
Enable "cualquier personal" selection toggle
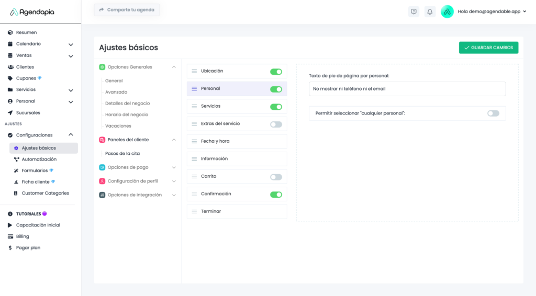[493, 113]
